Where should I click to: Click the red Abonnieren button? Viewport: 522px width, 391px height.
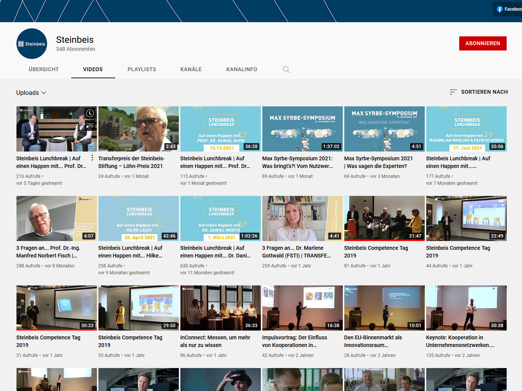click(483, 43)
